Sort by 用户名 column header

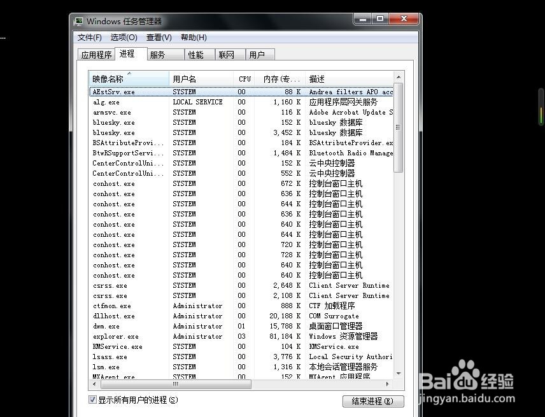pyautogui.click(x=201, y=79)
